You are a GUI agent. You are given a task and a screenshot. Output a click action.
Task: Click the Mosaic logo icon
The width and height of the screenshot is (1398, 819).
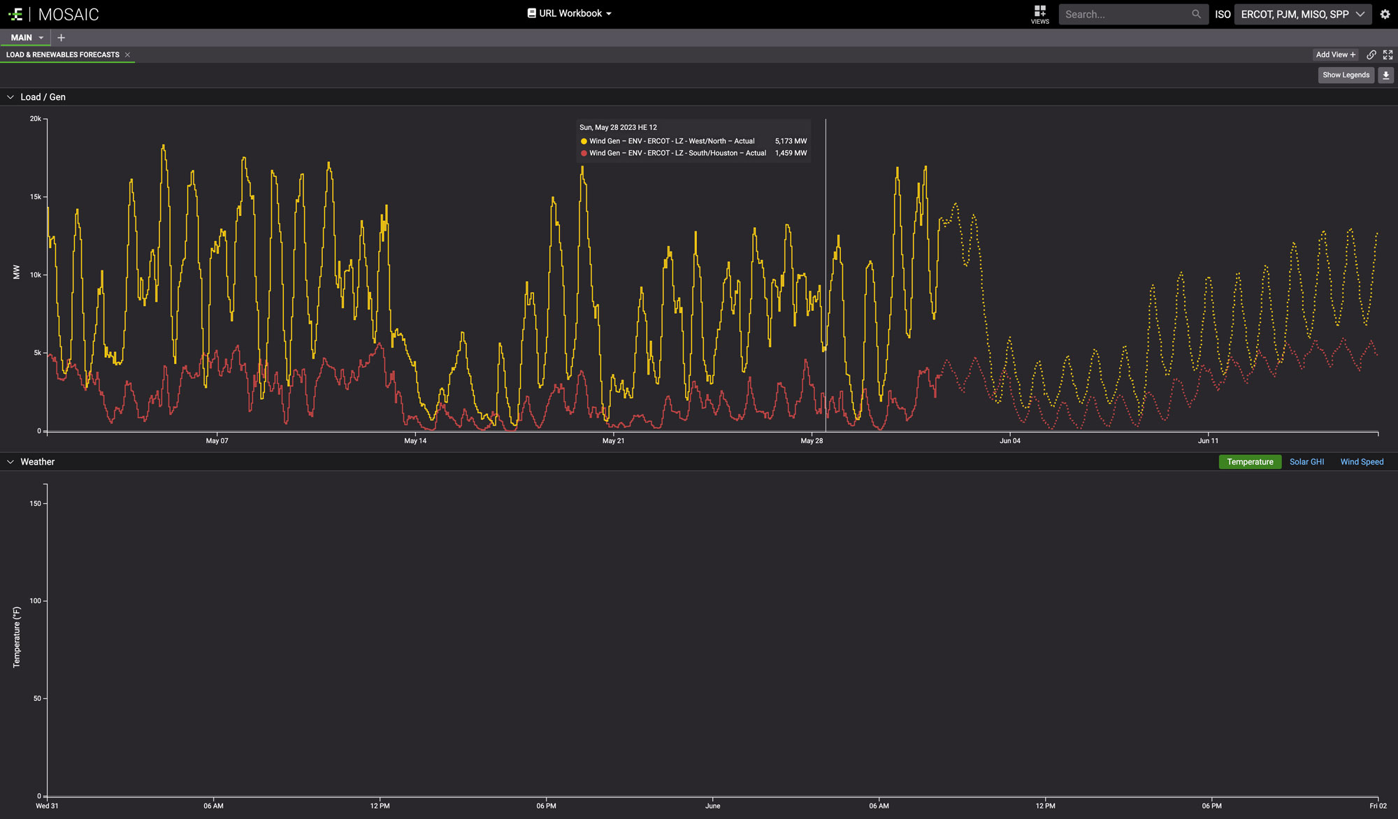click(x=15, y=14)
